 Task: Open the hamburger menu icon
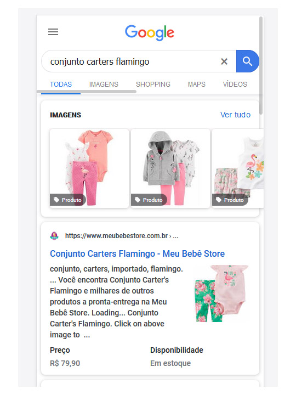(53, 32)
